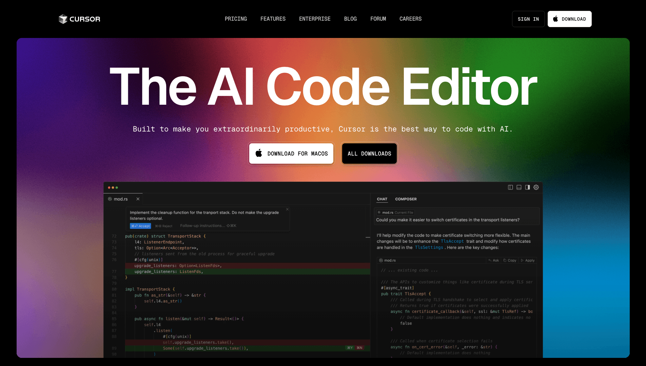Click the chat question about switching certificates
The image size is (646, 366).
[448, 220]
